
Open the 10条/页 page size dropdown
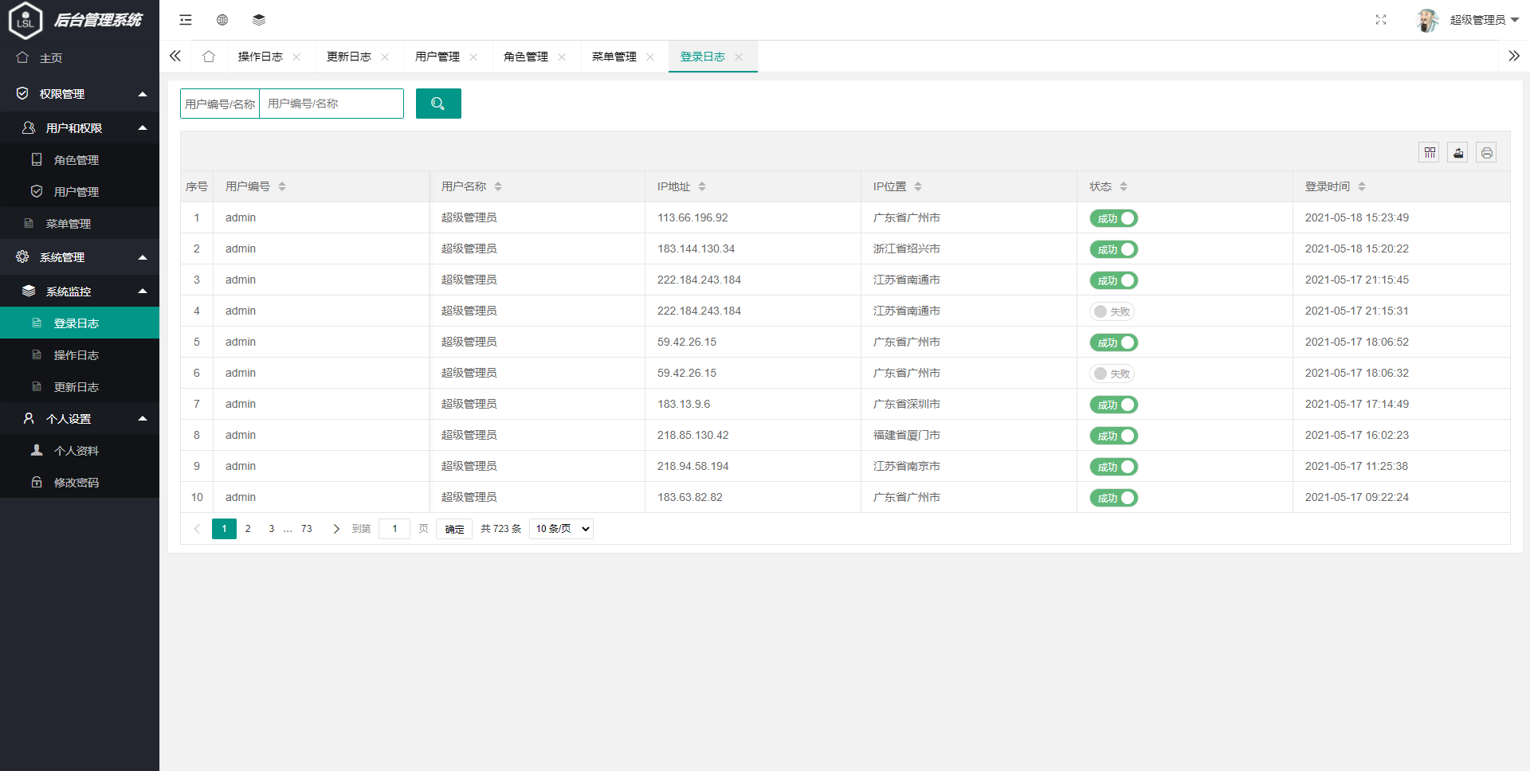(561, 528)
